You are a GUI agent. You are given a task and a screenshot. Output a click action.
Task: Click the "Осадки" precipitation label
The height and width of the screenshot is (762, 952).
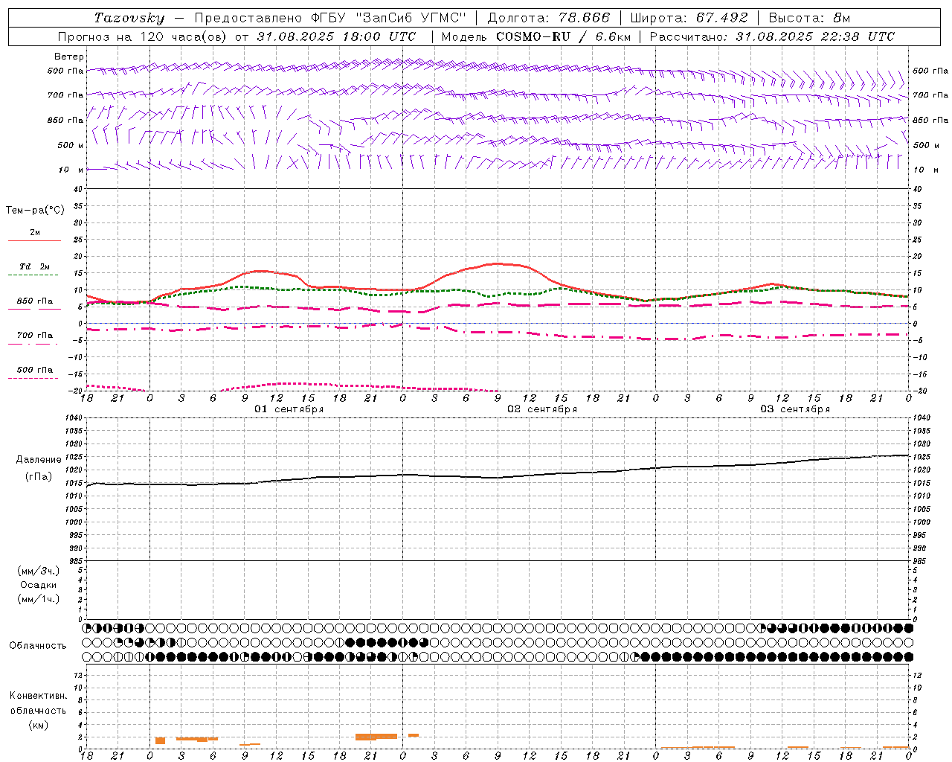coord(38,585)
